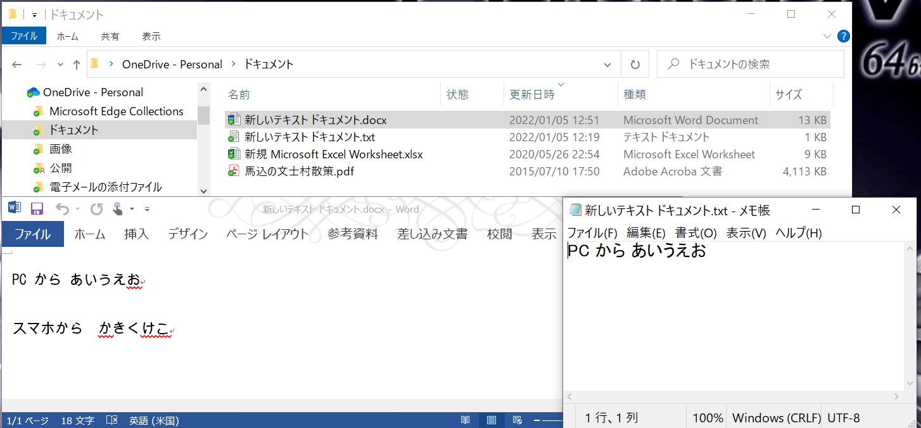Select 新しいテキスト ドキュメント.txt file in Explorer
Image resolution: width=921 pixels, height=428 pixels.
point(310,137)
